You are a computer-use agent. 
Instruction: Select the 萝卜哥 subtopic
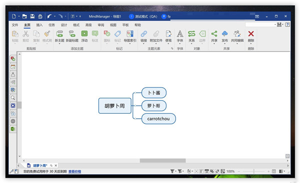click(x=154, y=106)
